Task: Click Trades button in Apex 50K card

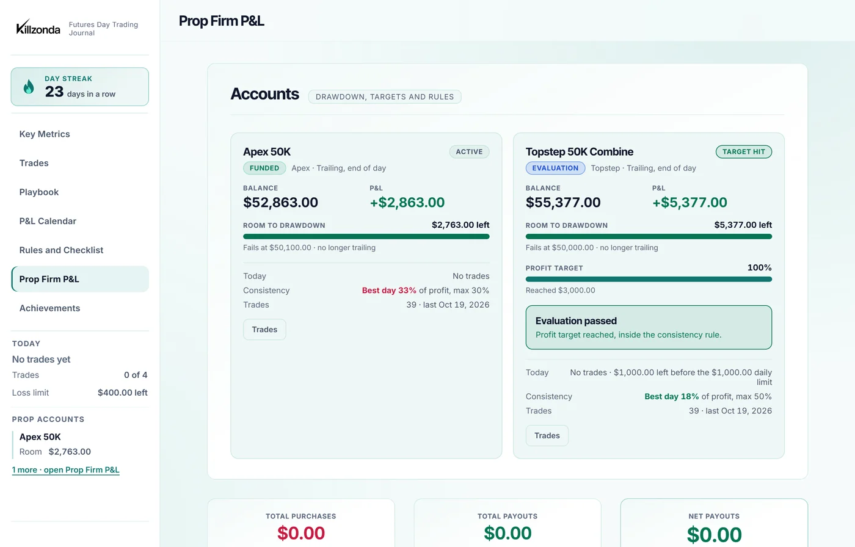Action: point(264,330)
